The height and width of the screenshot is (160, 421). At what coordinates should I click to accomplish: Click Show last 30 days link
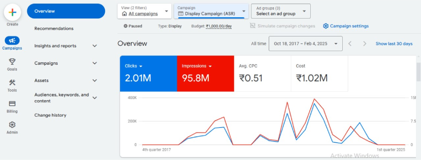[394, 43]
